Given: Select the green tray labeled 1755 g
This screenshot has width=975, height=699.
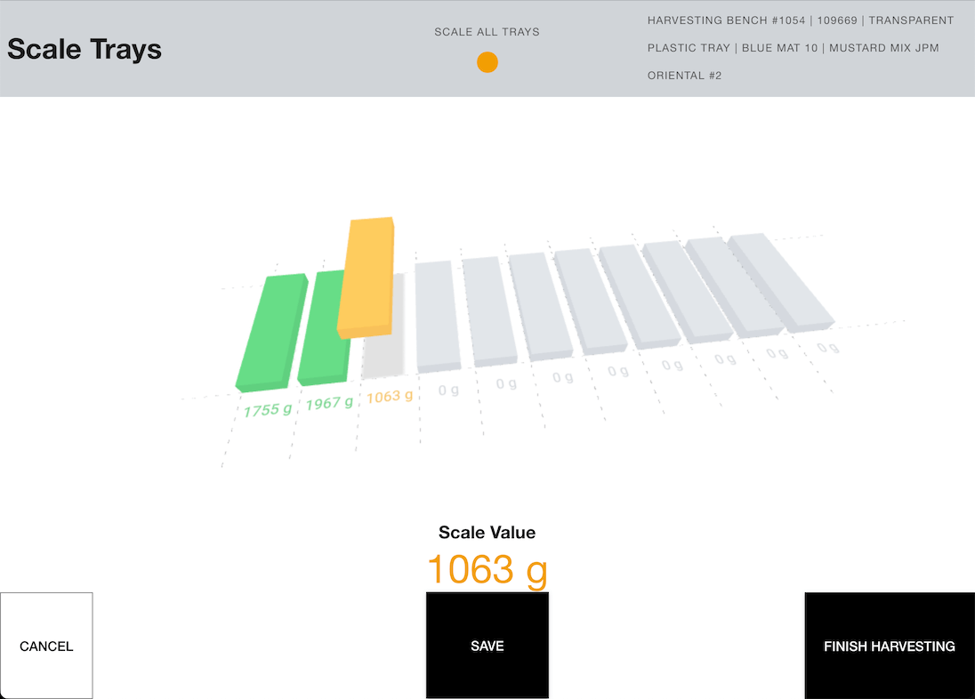Looking at the screenshot, I should tap(271, 333).
